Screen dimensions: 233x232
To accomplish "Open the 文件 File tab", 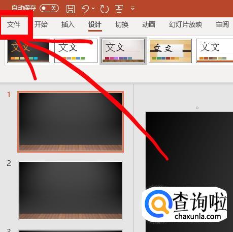I will point(14,25).
